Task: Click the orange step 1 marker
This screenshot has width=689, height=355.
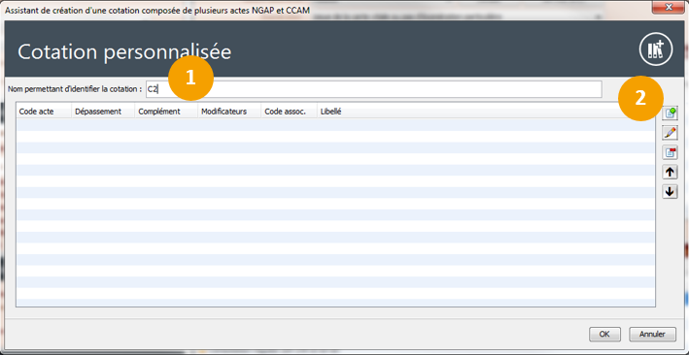Action: pyautogui.click(x=190, y=78)
